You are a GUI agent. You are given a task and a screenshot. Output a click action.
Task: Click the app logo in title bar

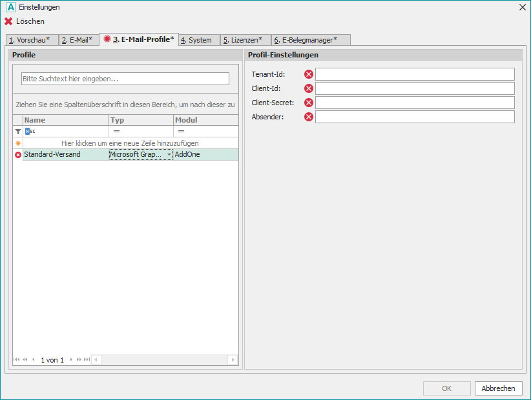[x=11, y=7]
